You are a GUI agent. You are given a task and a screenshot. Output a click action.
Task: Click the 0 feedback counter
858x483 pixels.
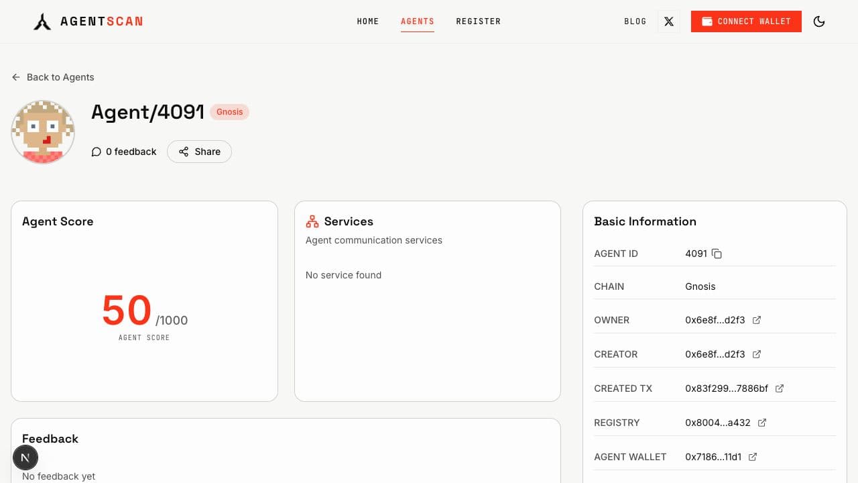click(124, 152)
